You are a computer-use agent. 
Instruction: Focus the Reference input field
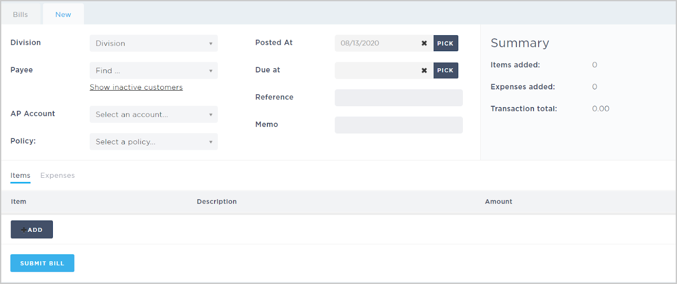[399, 98]
